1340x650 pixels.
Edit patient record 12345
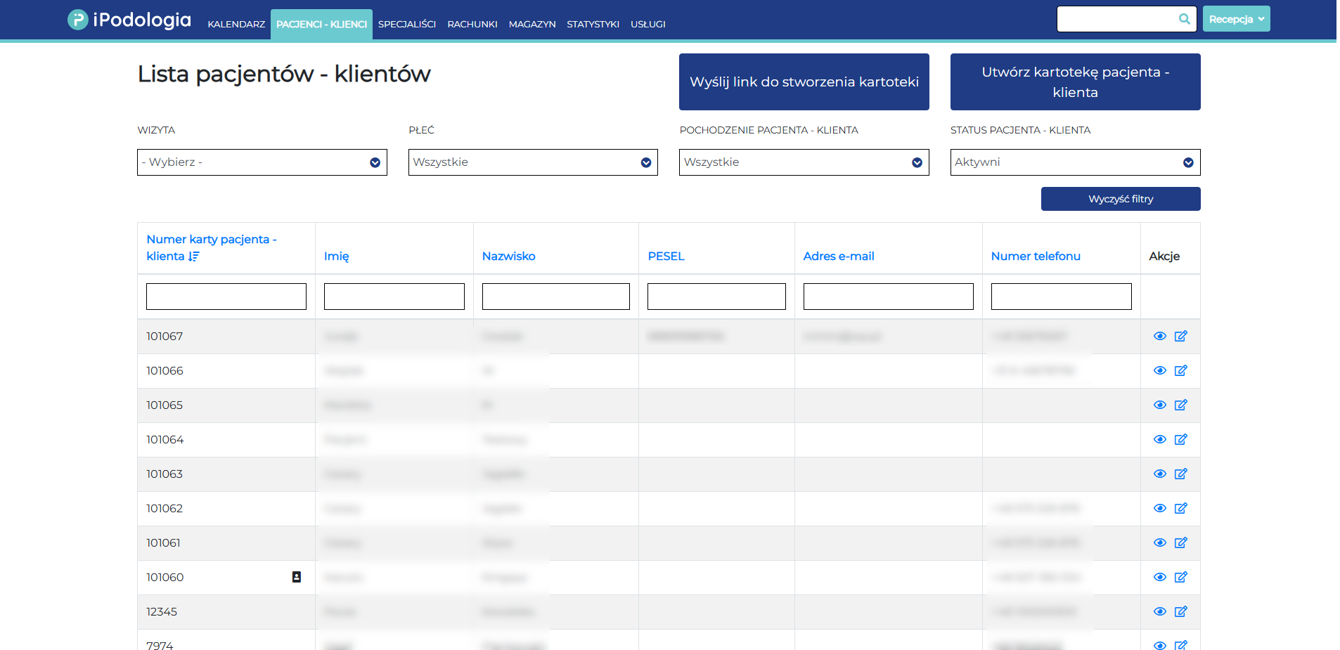1180,611
